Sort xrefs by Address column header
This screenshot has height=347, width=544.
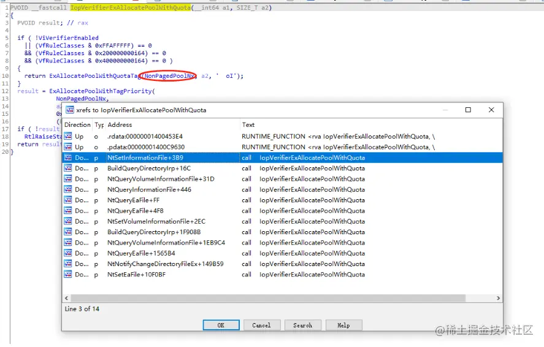172,125
